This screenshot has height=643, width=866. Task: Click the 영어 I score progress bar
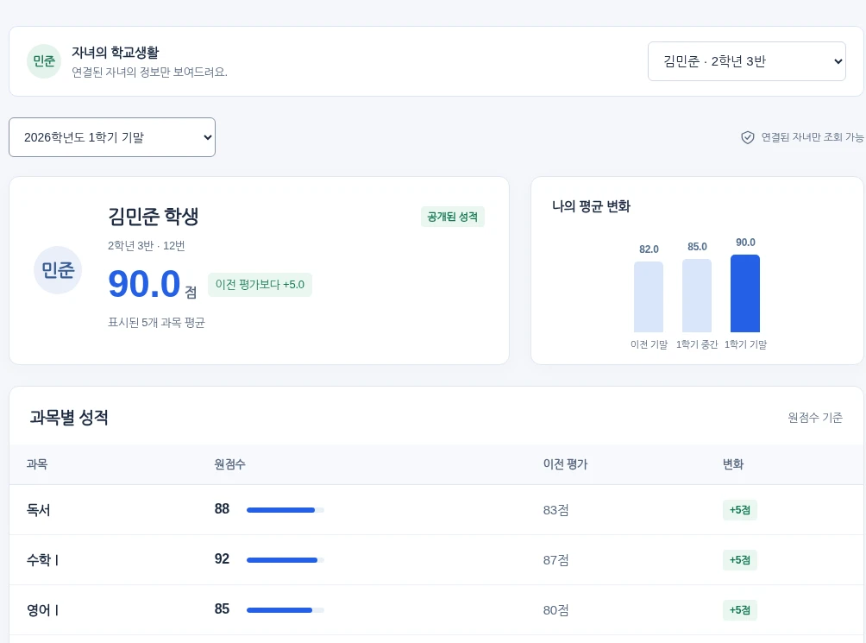pyautogui.click(x=285, y=610)
